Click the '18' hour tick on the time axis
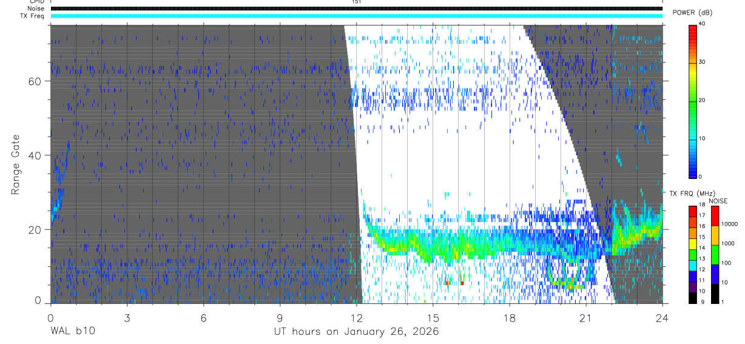 pyautogui.click(x=509, y=317)
